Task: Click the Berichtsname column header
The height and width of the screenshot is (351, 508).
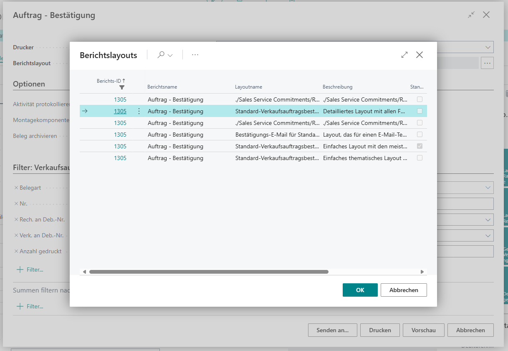Action: [162, 87]
